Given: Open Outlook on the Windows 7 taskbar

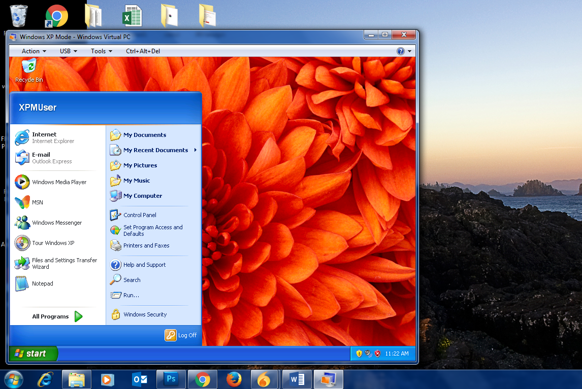Looking at the screenshot, I should pos(140,380).
